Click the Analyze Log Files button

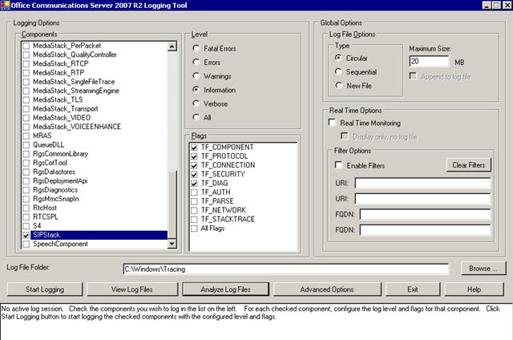(225, 289)
